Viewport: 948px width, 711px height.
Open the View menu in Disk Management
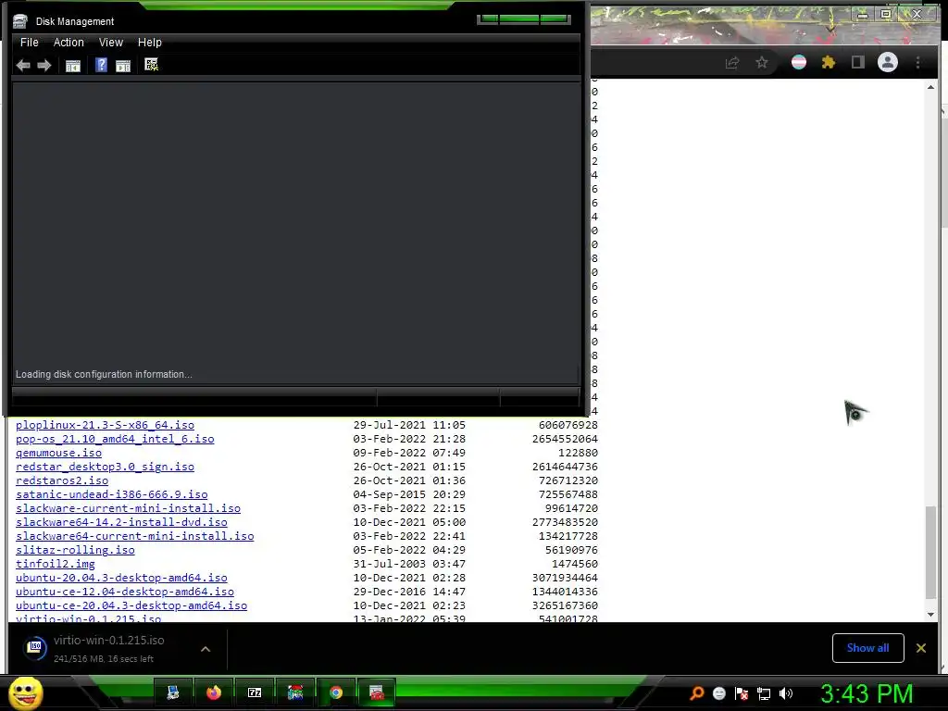[111, 43]
